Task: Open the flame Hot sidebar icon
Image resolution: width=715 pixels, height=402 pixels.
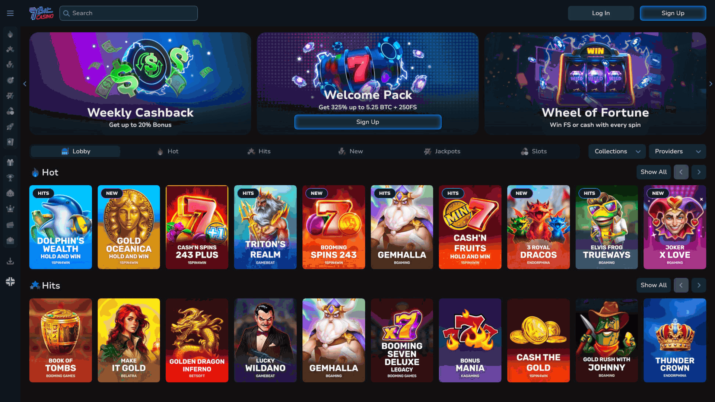Action: click(10, 34)
